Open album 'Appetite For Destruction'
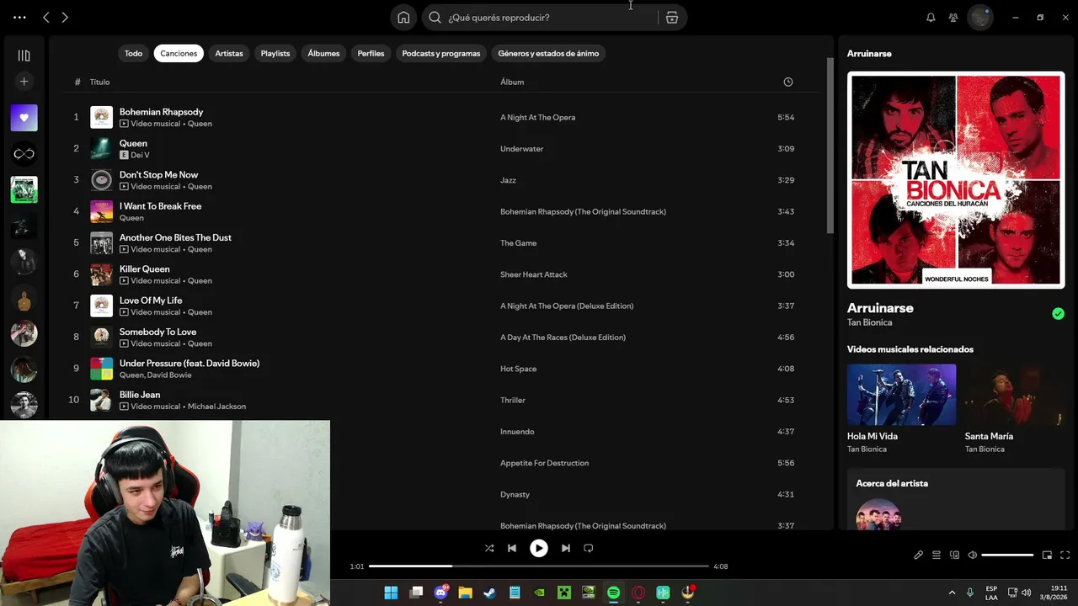The height and width of the screenshot is (606, 1078). click(544, 463)
